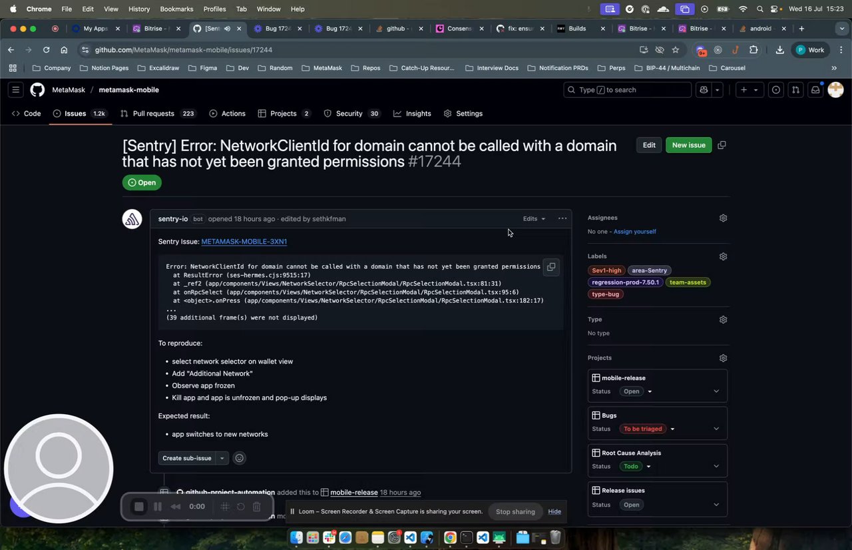This screenshot has width=852, height=550.
Task: Click the green New issue button
Action: pos(688,145)
